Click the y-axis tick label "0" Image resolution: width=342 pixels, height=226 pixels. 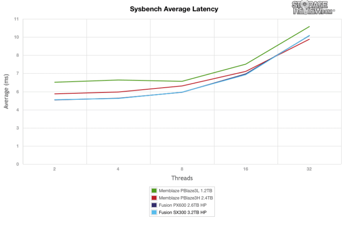[x=18, y=164]
